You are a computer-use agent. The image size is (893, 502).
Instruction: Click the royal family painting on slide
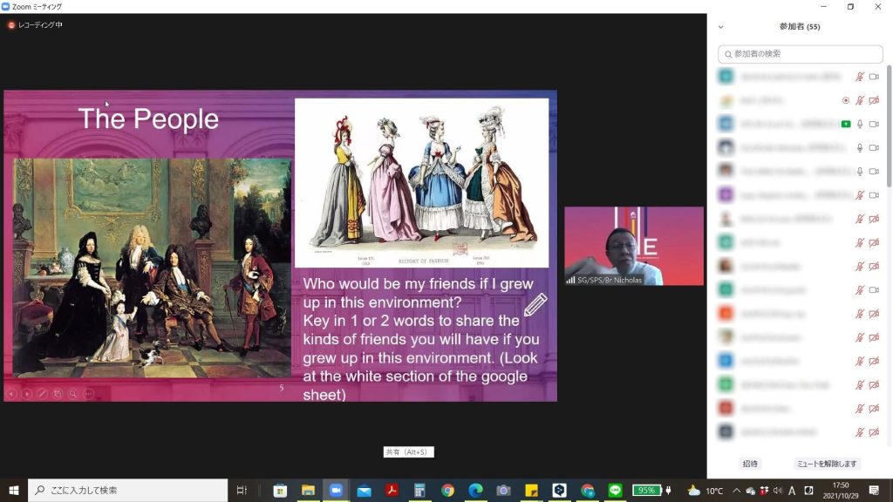(152, 268)
